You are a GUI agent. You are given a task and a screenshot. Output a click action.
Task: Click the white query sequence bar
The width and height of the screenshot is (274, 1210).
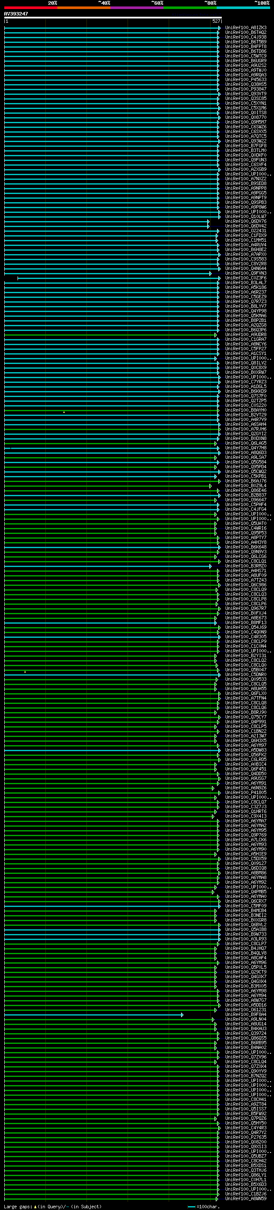[x=113, y=18]
